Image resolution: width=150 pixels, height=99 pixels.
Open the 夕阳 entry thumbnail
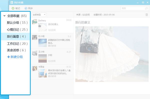coord(42,58)
